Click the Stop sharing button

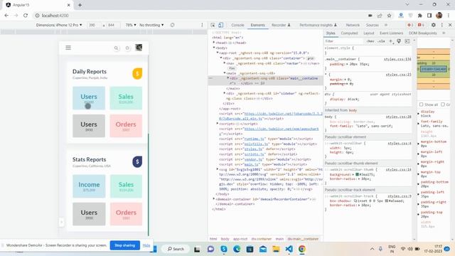point(125,245)
